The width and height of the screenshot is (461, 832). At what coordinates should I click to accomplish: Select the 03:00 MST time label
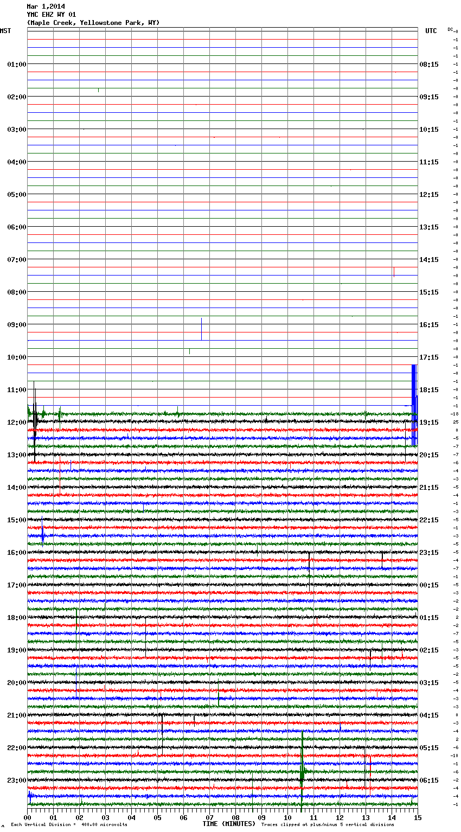click(x=17, y=130)
